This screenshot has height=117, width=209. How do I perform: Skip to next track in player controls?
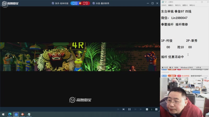135,109
